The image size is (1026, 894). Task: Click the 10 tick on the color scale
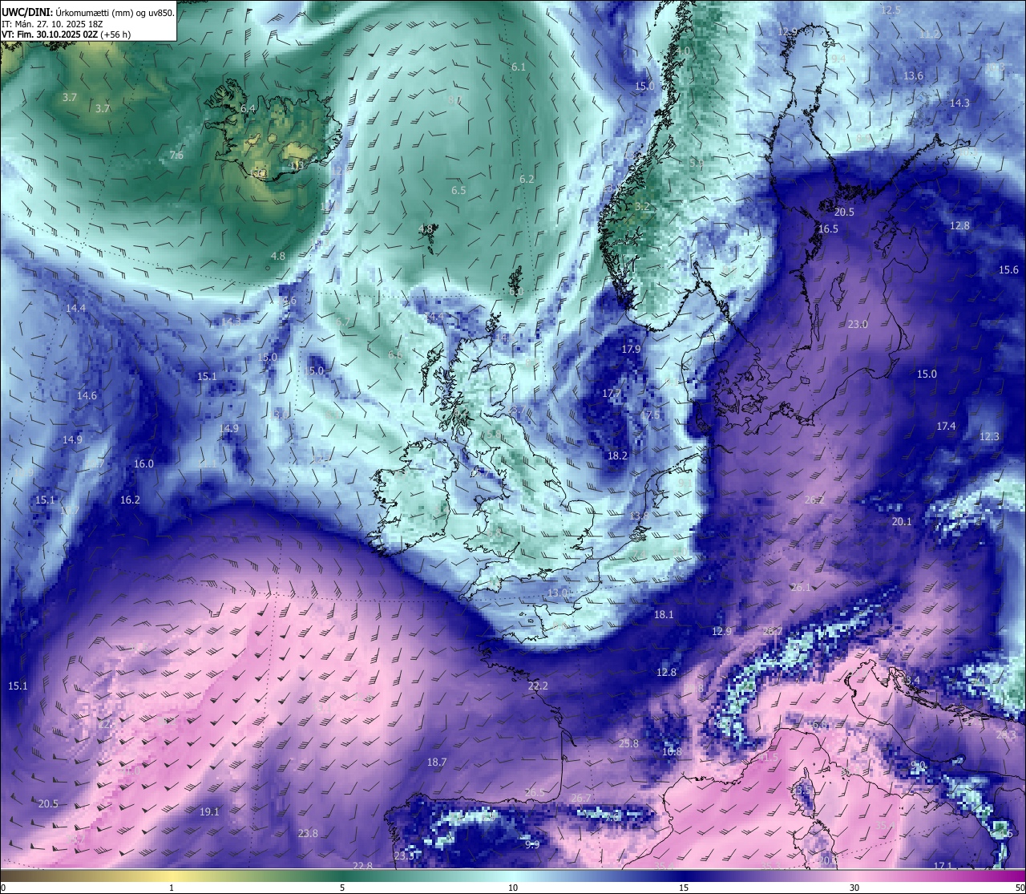[512, 888]
